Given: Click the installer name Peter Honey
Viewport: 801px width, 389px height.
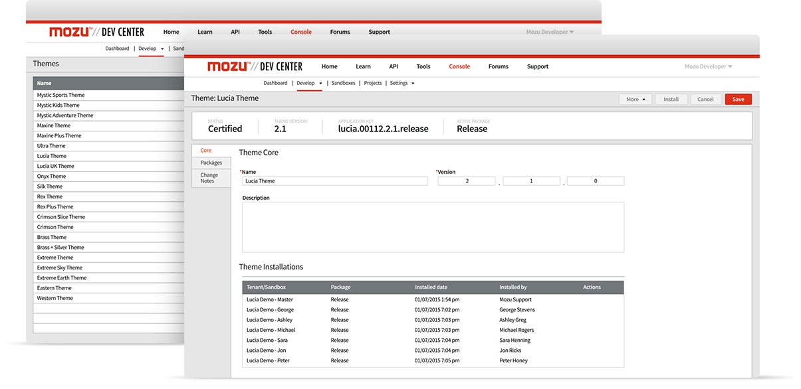Looking at the screenshot, I should [514, 360].
